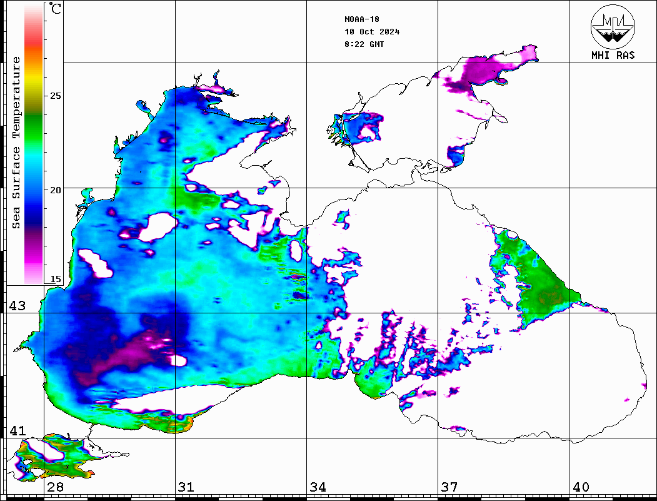Click longitude label '37'
Viewport: 657px width, 501px height.
[449, 487]
